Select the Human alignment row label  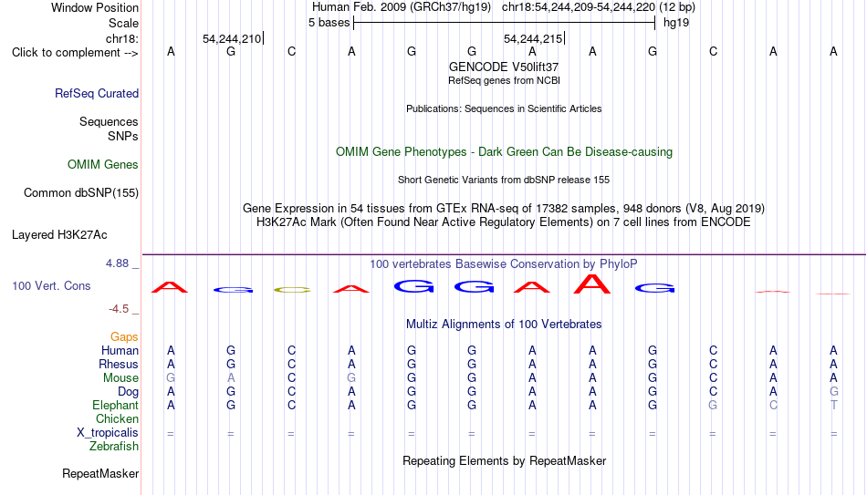tap(120, 351)
